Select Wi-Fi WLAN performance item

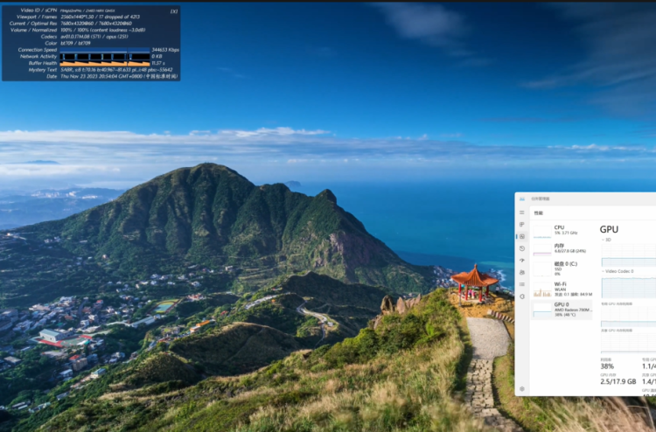point(562,289)
